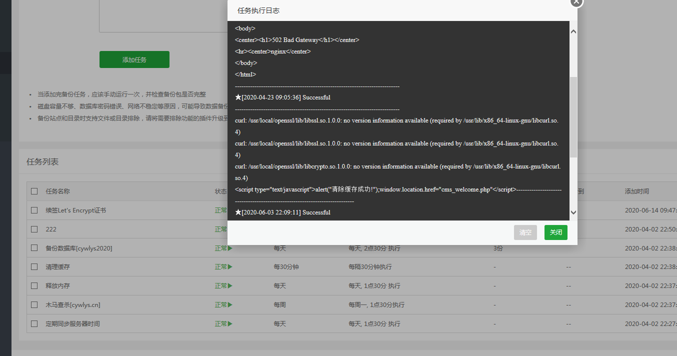
Task: Click the 清空 button to clear the log
Action: coord(525,232)
